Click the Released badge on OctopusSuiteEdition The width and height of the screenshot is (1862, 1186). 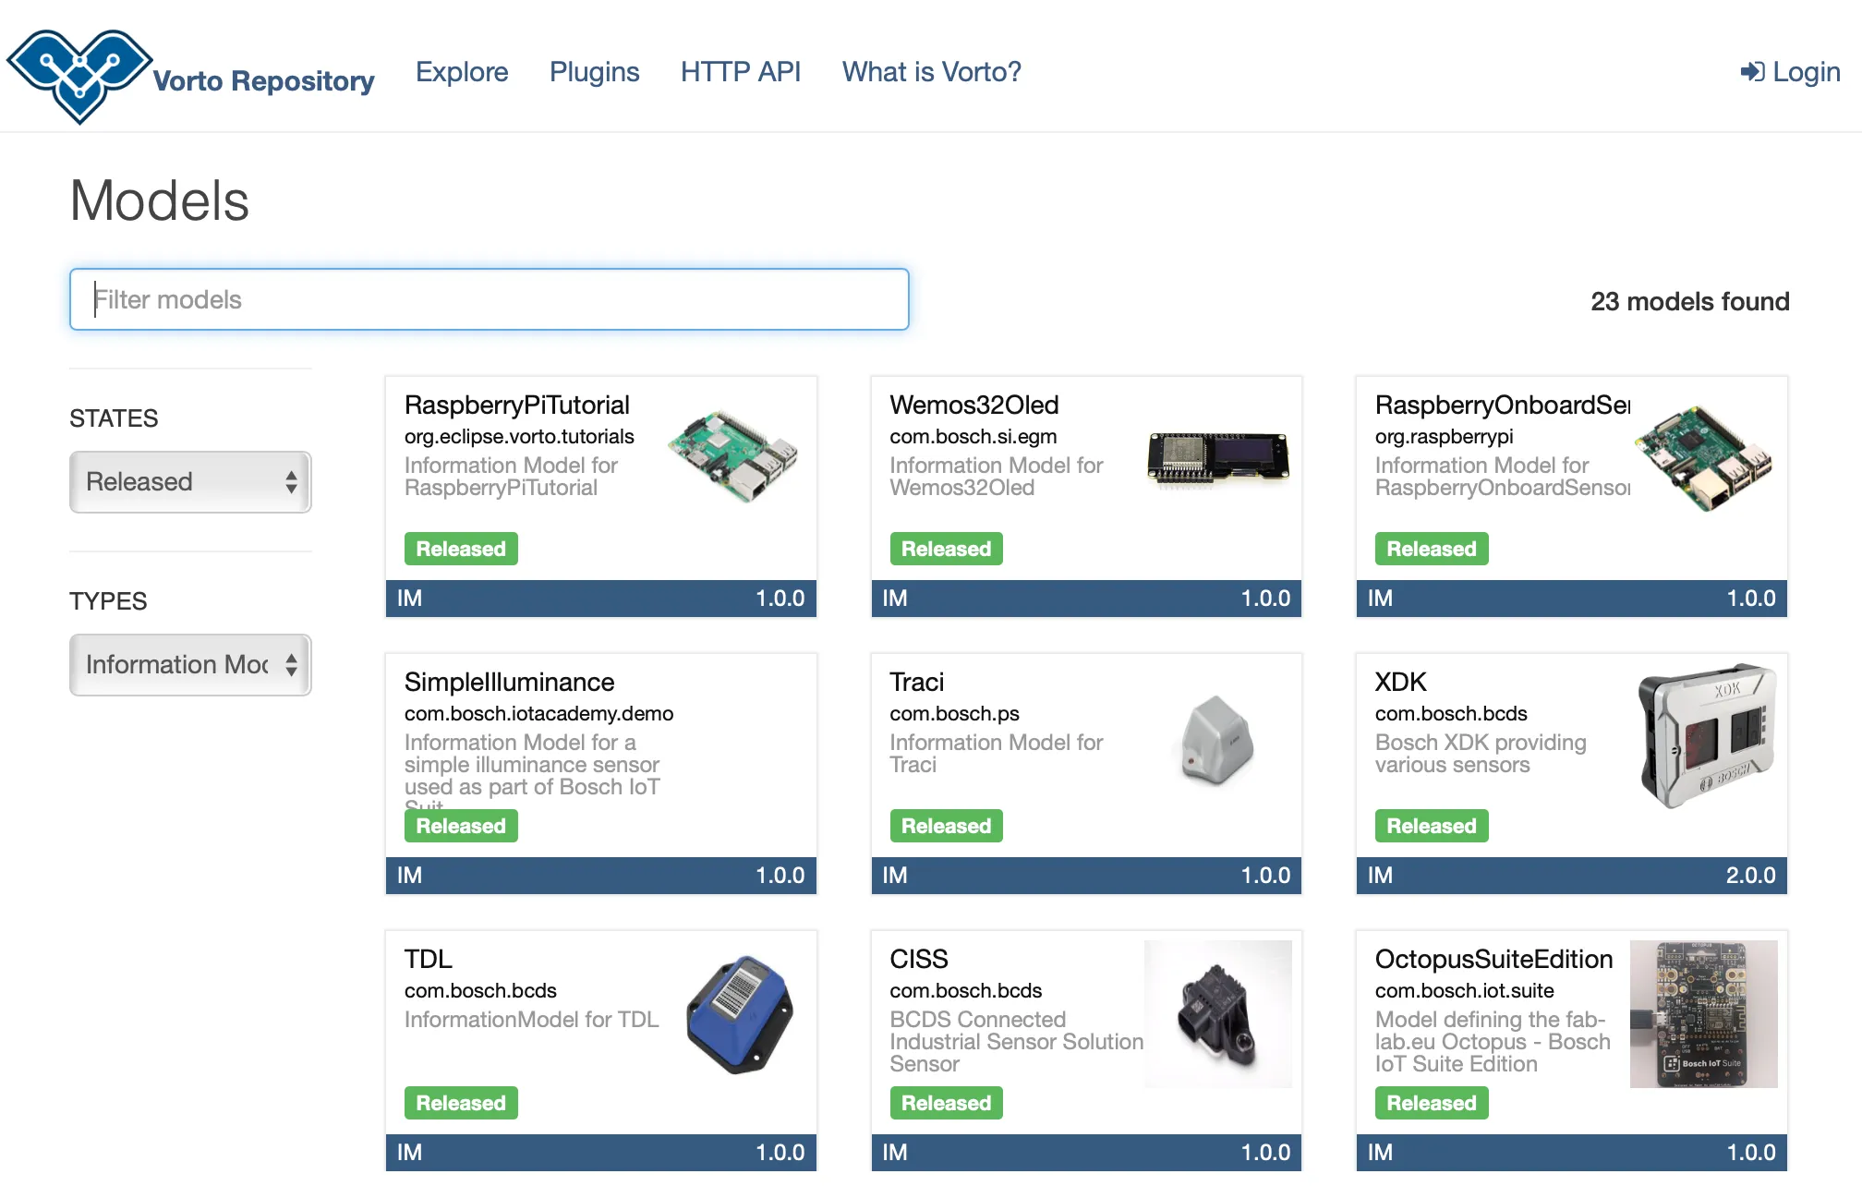[1432, 1103]
